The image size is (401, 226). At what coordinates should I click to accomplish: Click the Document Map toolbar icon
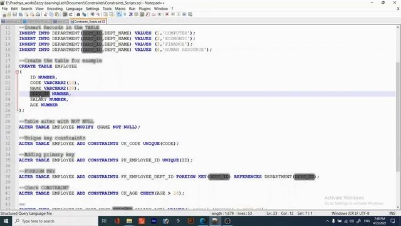pos(142,14)
